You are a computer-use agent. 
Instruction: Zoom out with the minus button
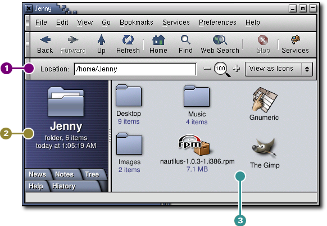[x=207, y=69]
